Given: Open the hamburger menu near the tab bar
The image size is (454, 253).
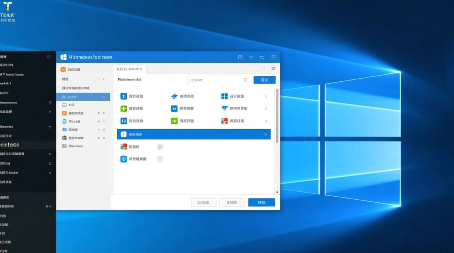Looking at the screenshot, I should (x=273, y=68).
